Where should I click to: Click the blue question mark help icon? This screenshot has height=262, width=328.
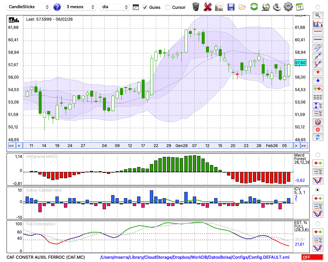pyautogui.click(x=57, y=7)
